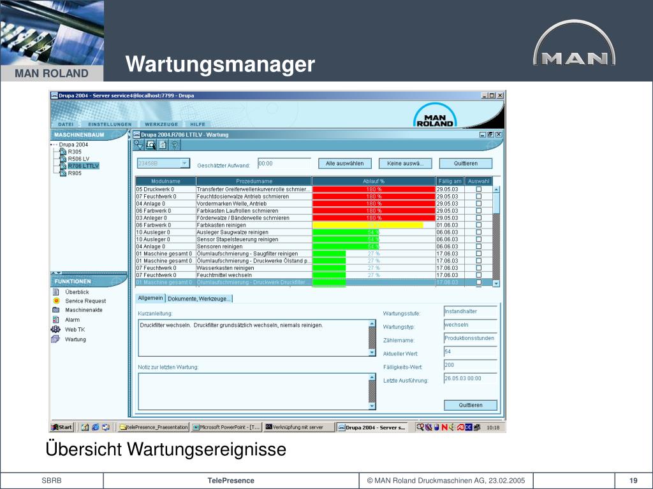Open Wartung function icon
The width and height of the screenshot is (653, 489).
coord(55,339)
